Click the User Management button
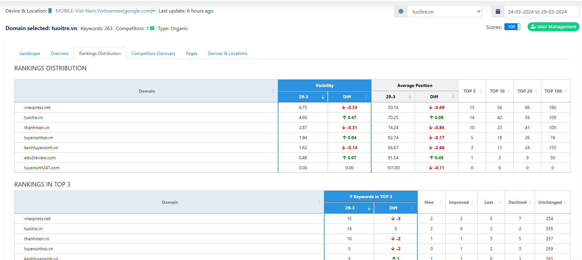 pyautogui.click(x=553, y=27)
